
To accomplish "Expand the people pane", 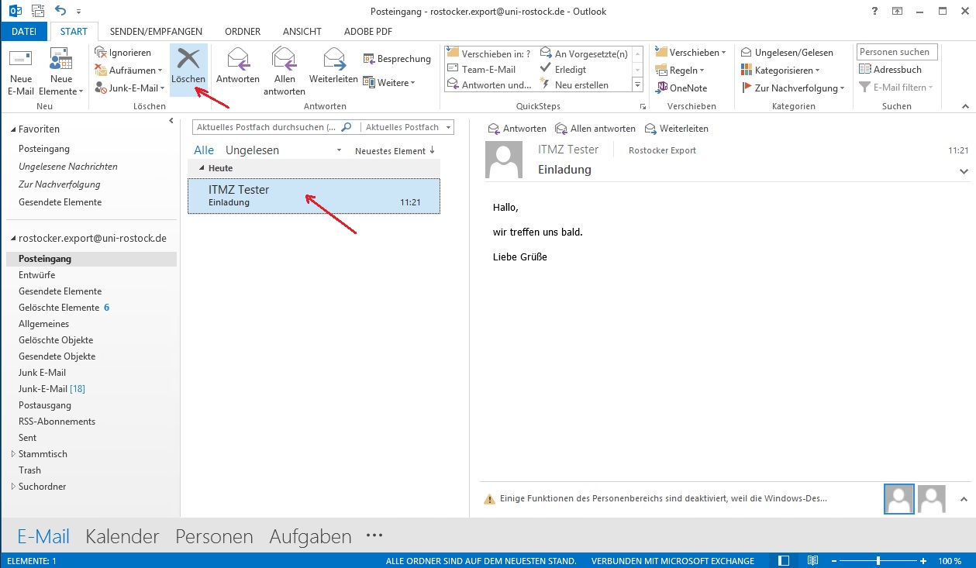I will click(964, 500).
